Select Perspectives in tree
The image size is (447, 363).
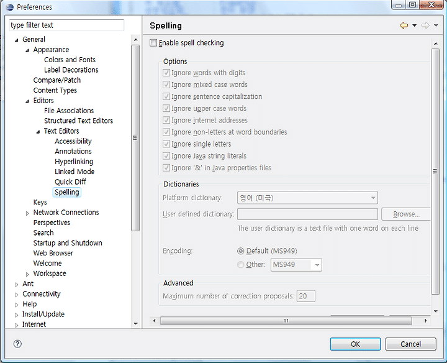click(x=52, y=223)
